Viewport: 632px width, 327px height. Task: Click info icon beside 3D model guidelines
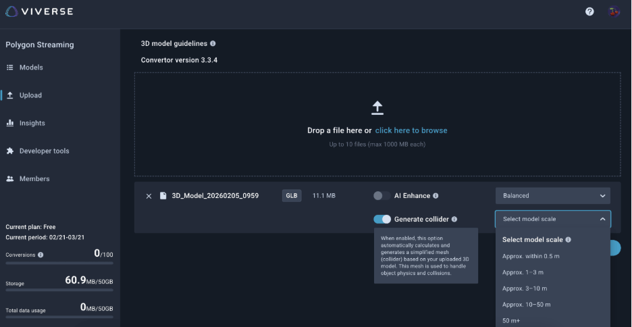(213, 43)
